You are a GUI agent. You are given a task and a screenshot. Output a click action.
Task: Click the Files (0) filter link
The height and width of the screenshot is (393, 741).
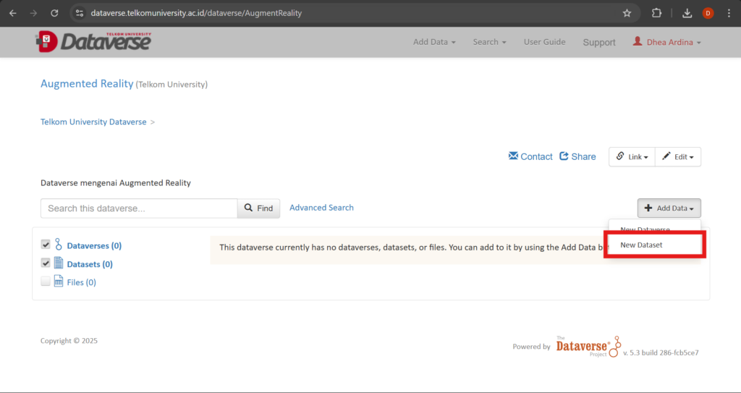[x=81, y=282]
